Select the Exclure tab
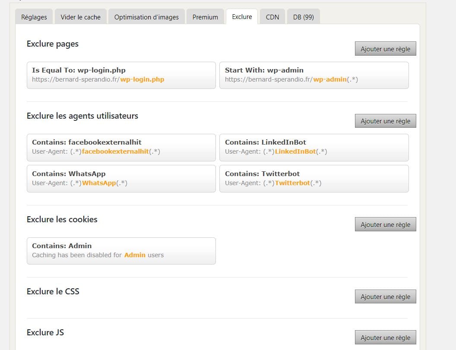 pos(242,16)
